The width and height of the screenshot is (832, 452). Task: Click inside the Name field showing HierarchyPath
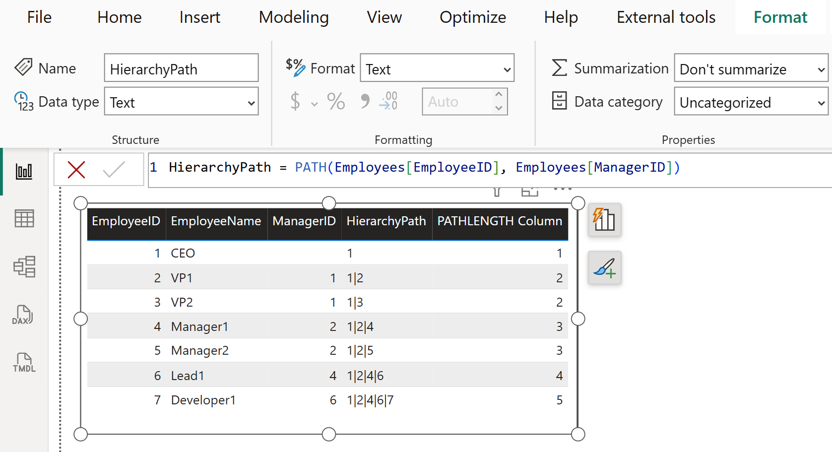181,68
